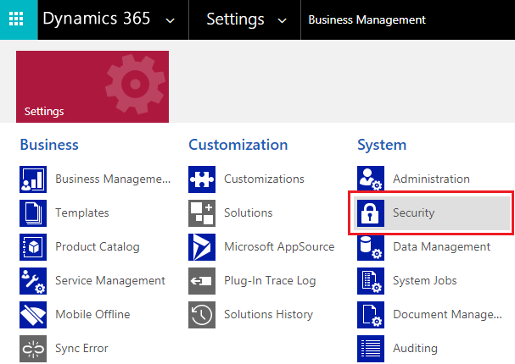Open Mobile Offline settings
This screenshot has height=364, width=515.
(x=92, y=314)
